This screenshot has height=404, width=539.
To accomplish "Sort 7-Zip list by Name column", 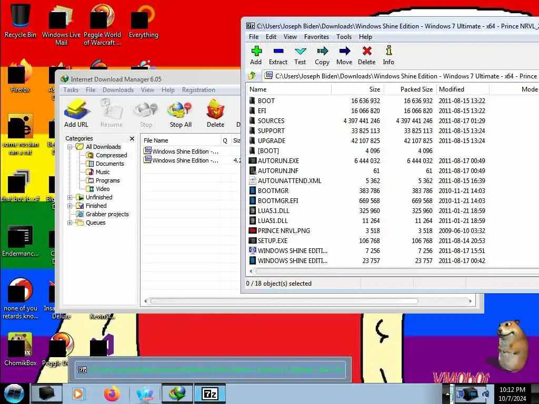I will click(x=289, y=89).
